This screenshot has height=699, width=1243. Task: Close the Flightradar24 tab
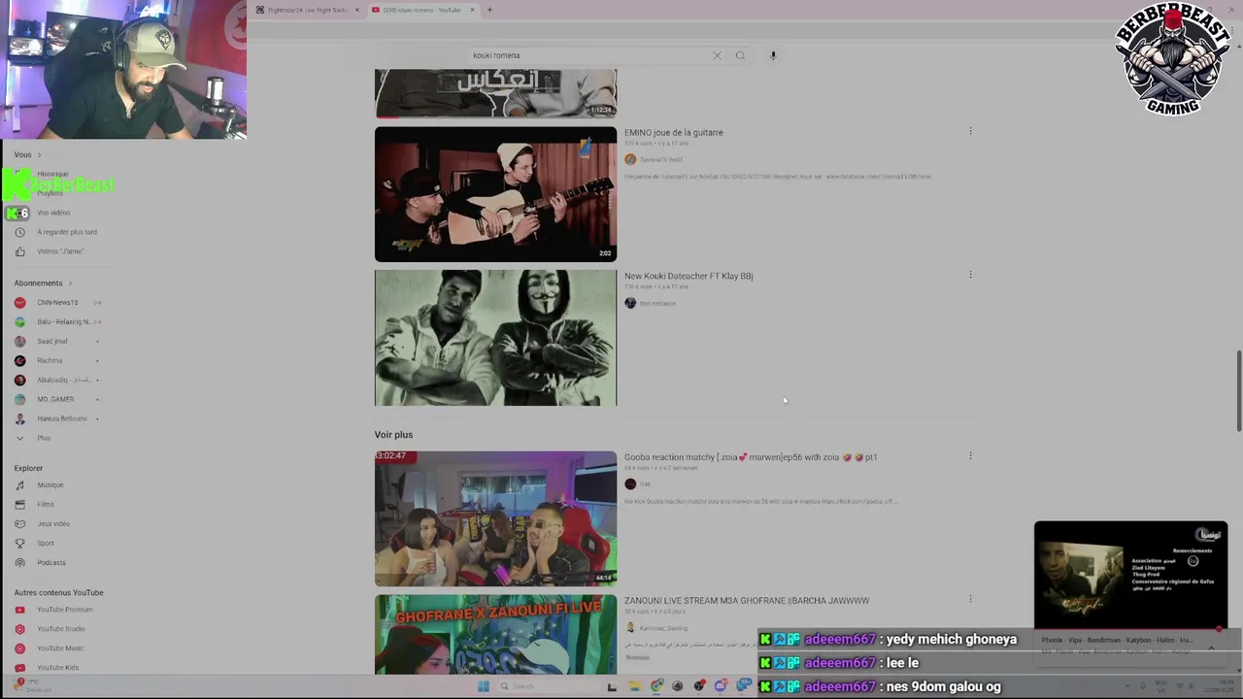point(357,10)
